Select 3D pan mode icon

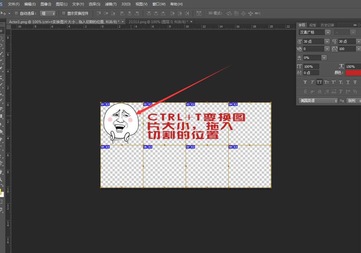pos(243,13)
